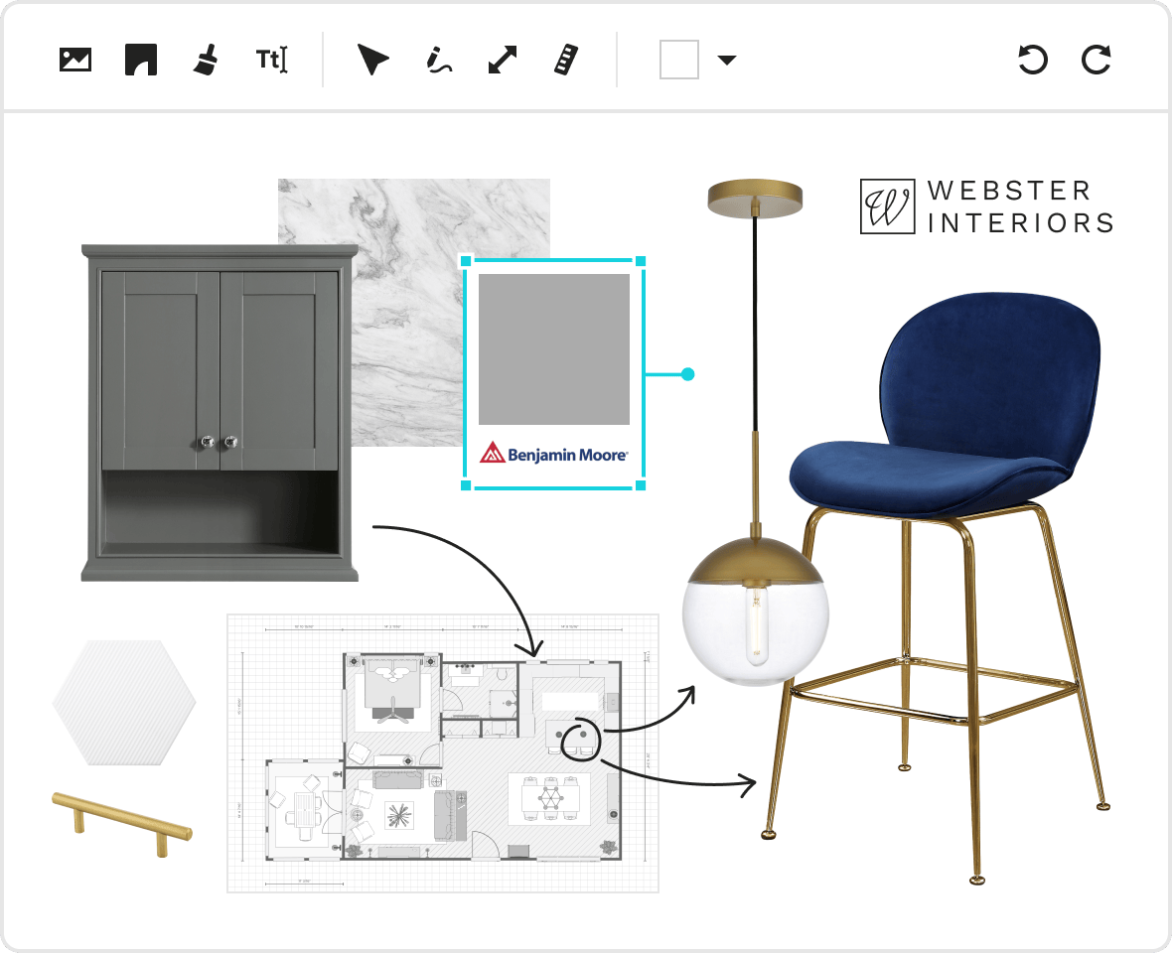Select the arrow pointer tool

coord(372,60)
